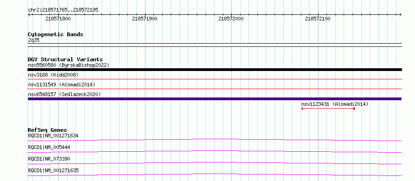Screen dimensions: 415x181
Task: Open the Cytogenetic Bands track title
Action: click(55, 34)
